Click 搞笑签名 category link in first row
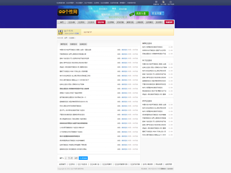This screenshot has width=231, height=173. coord(125,50)
